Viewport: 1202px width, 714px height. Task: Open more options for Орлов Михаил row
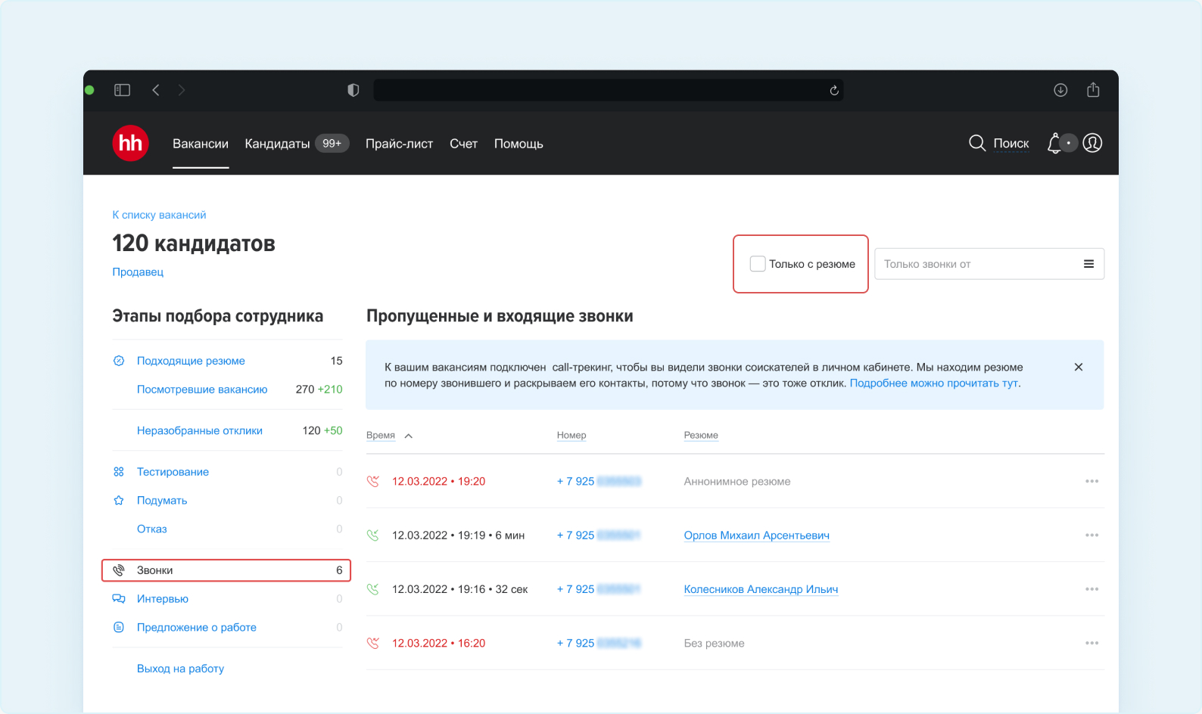1091,535
